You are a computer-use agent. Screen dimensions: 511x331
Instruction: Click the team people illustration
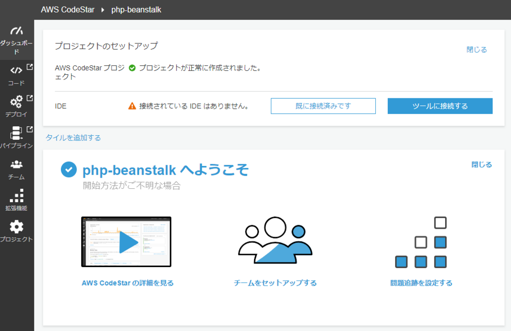pos(275,240)
